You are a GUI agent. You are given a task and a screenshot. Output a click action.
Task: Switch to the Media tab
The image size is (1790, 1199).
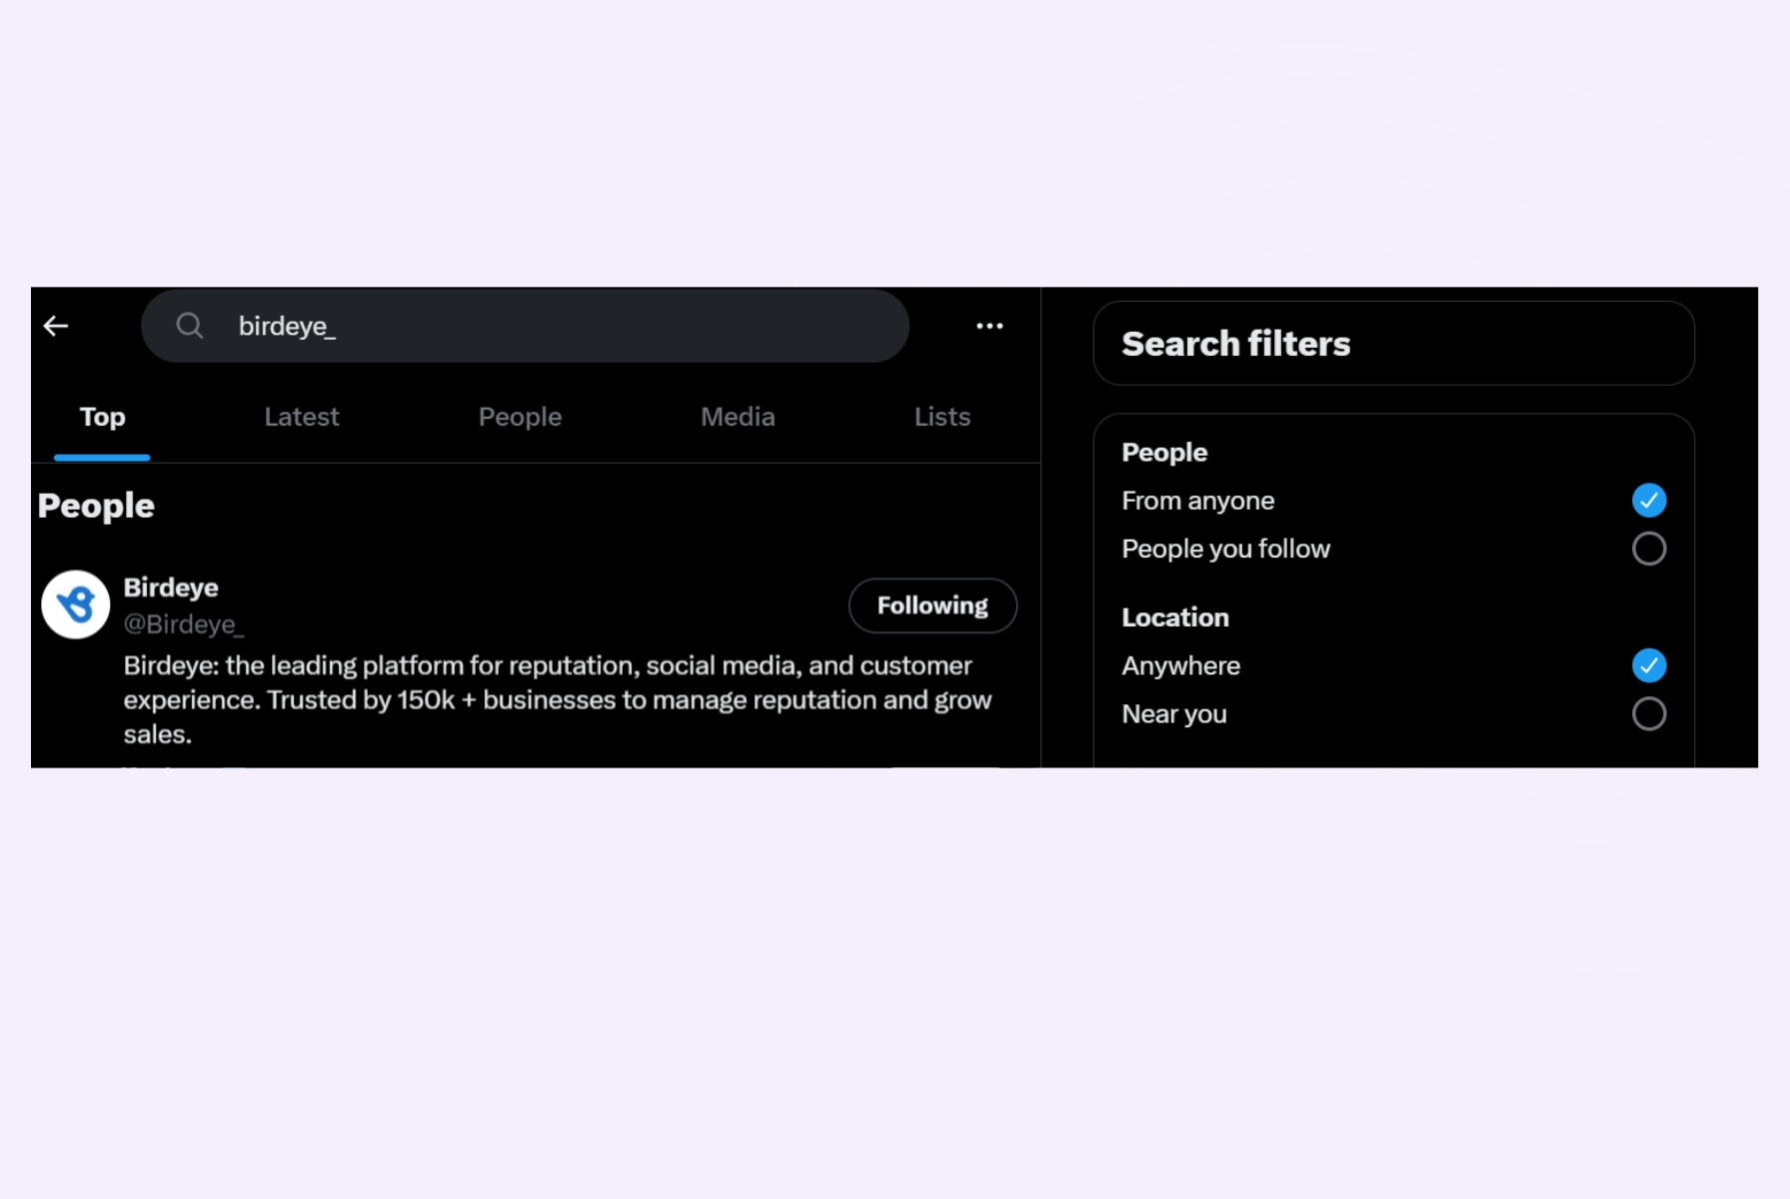click(738, 417)
